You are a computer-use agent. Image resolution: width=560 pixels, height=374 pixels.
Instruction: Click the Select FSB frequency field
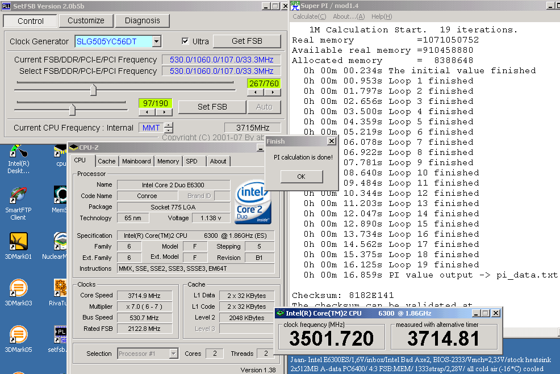[x=222, y=71]
